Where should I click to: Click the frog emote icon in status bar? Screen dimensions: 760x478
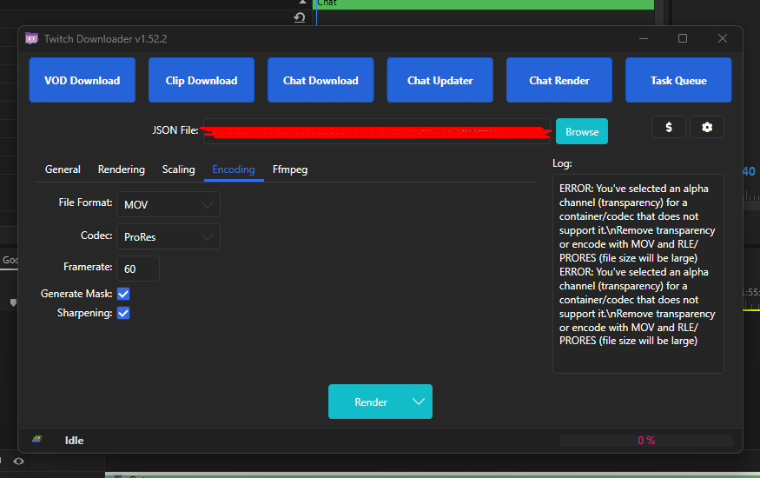36,439
